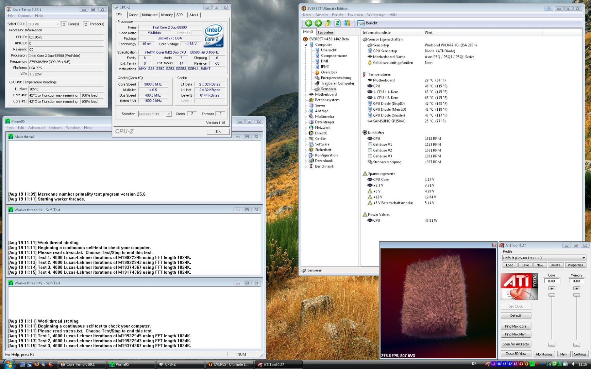The image size is (591, 369).
Task: Click the DE language indicator in the taskbar
Action: (474, 364)
